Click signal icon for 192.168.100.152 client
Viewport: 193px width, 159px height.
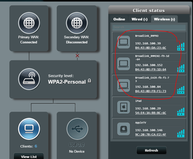(x=181, y=68)
